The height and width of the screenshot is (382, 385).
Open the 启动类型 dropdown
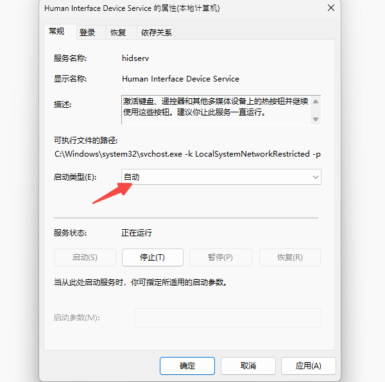pos(221,177)
